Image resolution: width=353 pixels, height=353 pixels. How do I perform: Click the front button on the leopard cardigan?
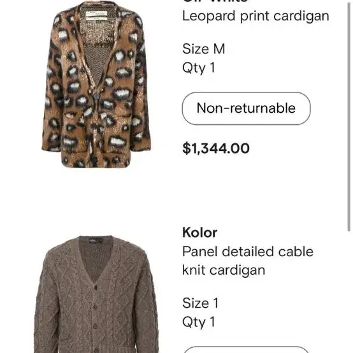(97, 96)
